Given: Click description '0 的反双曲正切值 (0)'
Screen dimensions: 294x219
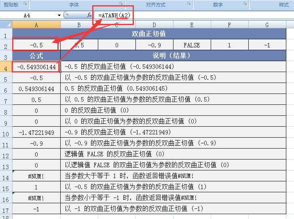Looking at the screenshot, I should [x=173, y=111].
